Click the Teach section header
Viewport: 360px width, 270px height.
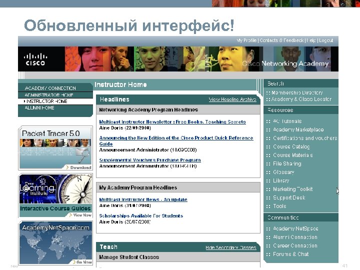click(x=108, y=247)
